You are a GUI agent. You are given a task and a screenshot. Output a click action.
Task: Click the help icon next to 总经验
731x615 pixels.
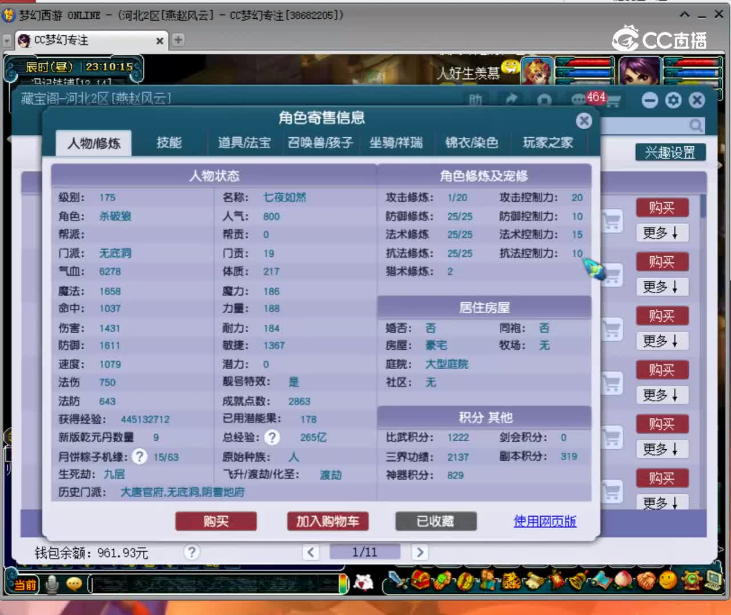[x=272, y=437]
